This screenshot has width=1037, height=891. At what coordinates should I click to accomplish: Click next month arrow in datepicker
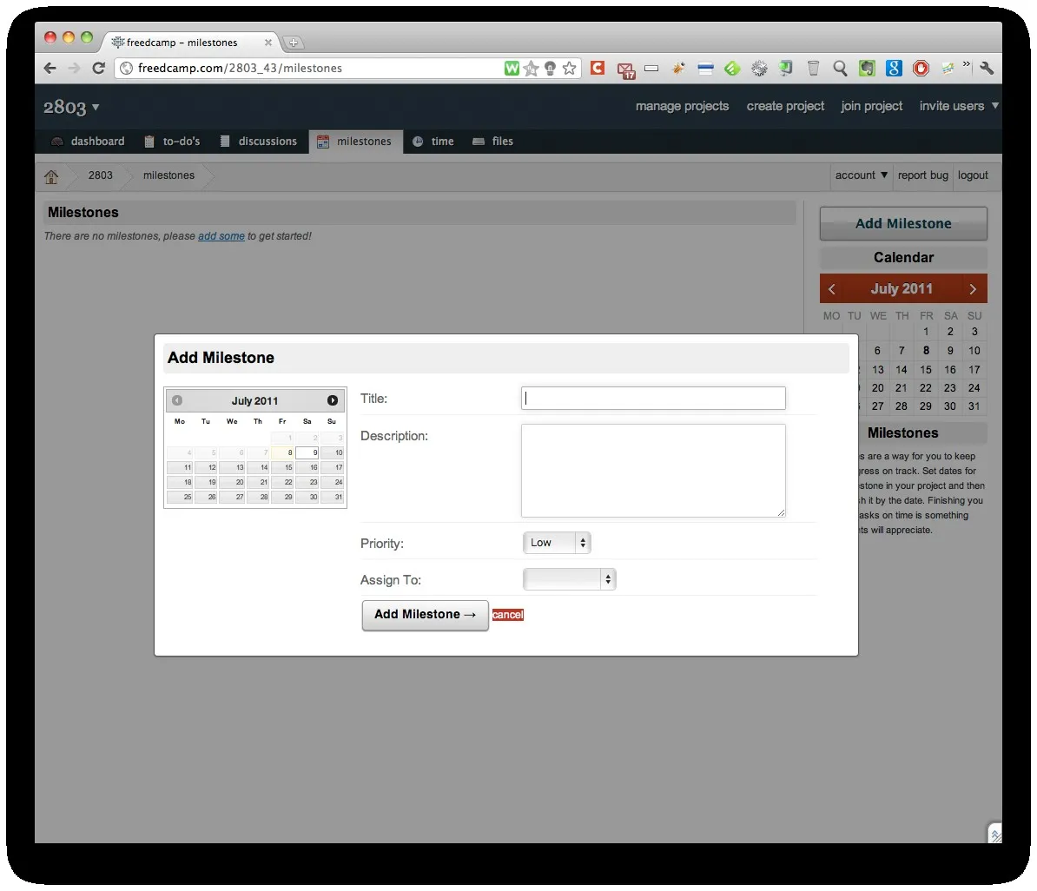(x=332, y=400)
